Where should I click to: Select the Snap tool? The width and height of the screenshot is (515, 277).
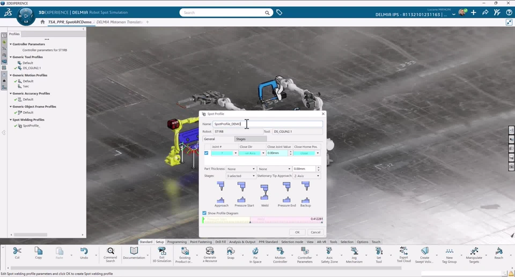(231, 251)
